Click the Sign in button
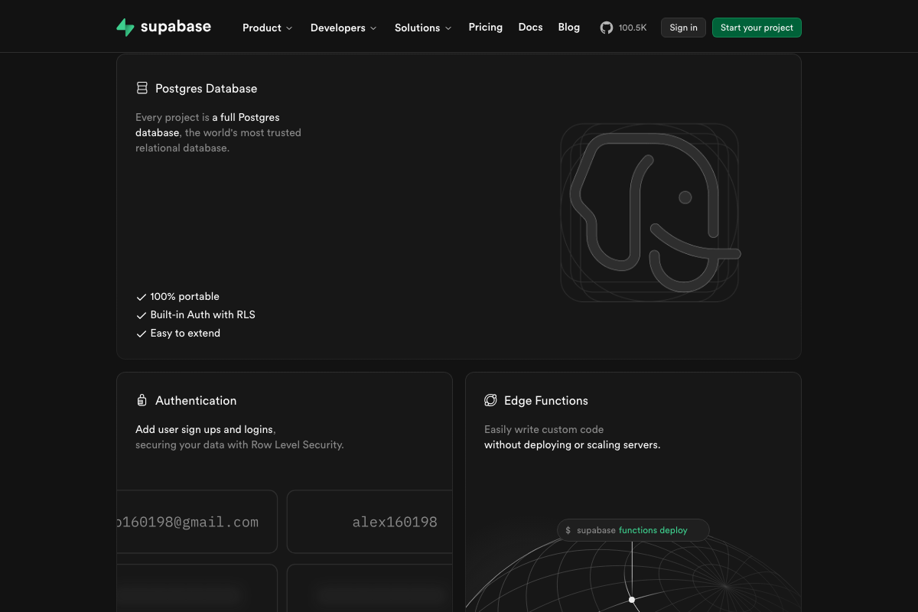918x612 pixels. (683, 28)
